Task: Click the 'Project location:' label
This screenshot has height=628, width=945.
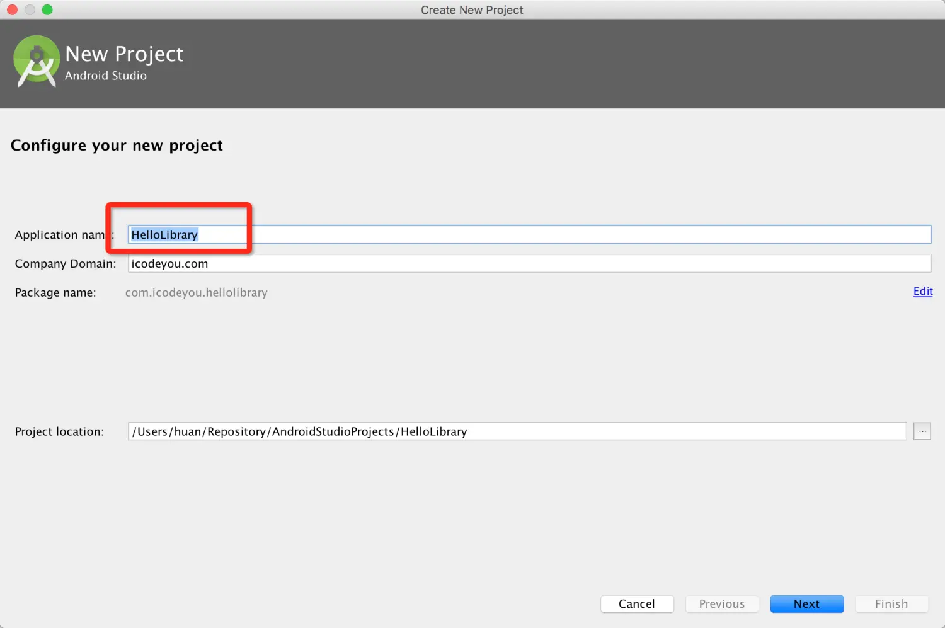Action: (x=59, y=431)
